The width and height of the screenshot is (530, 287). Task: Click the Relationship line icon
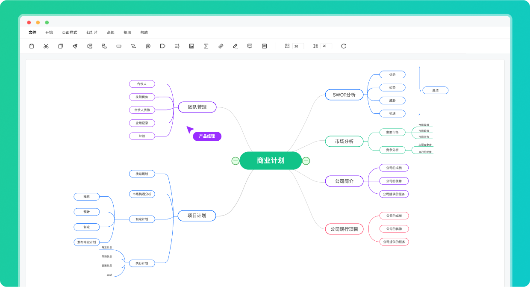133,46
